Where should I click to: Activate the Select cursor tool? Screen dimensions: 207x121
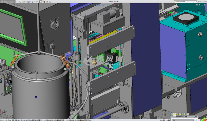point(41,2)
